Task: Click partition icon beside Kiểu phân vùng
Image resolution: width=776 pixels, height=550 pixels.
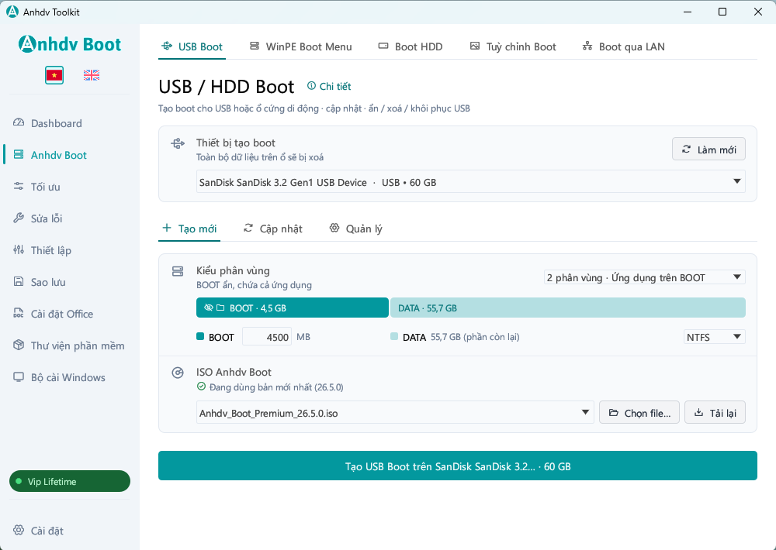Action: (x=178, y=271)
